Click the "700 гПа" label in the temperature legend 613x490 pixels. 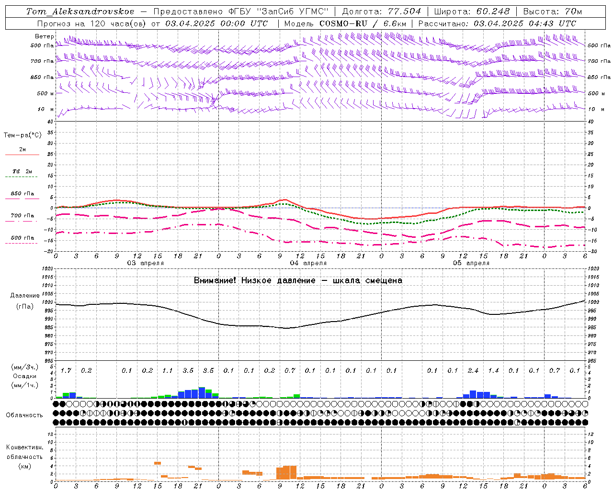pos(23,216)
